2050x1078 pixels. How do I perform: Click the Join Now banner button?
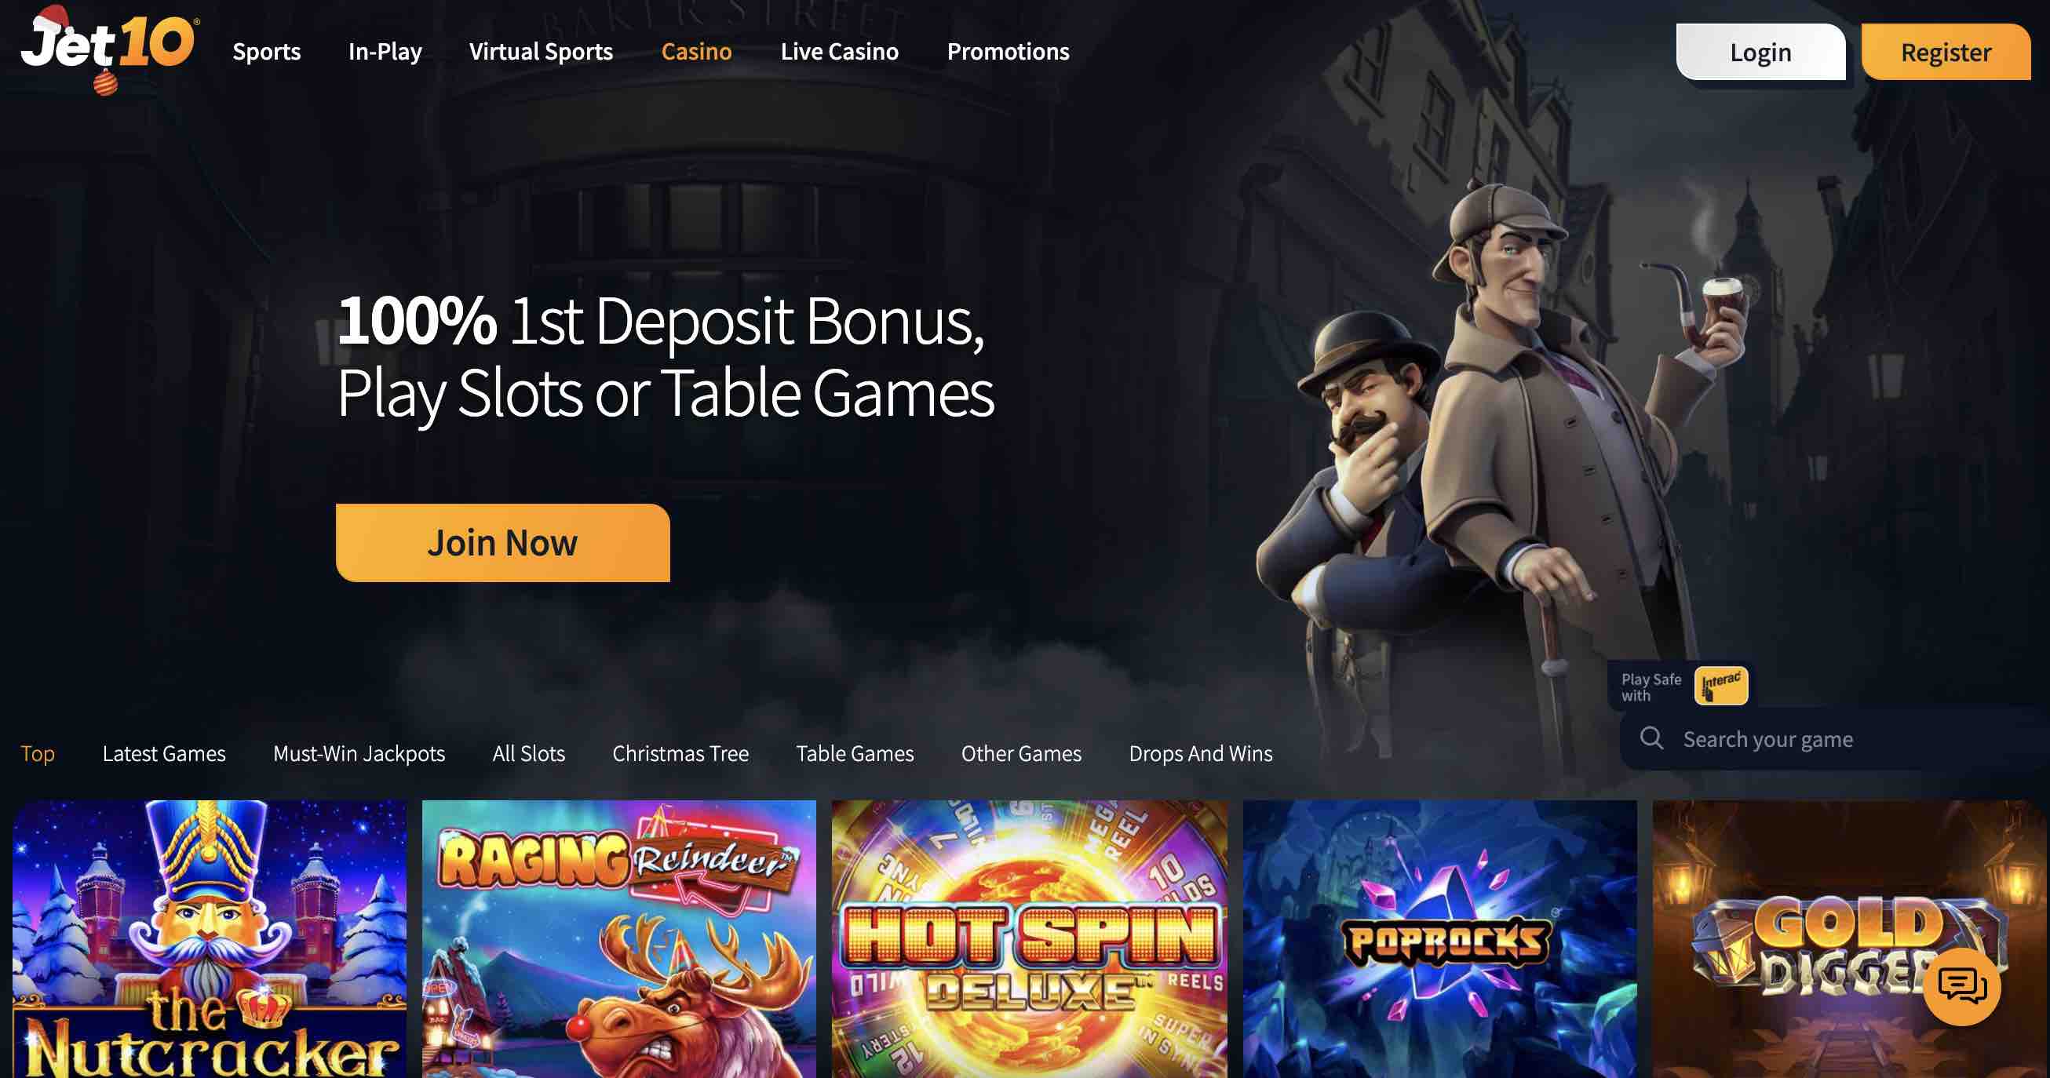(x=502, y=543)
